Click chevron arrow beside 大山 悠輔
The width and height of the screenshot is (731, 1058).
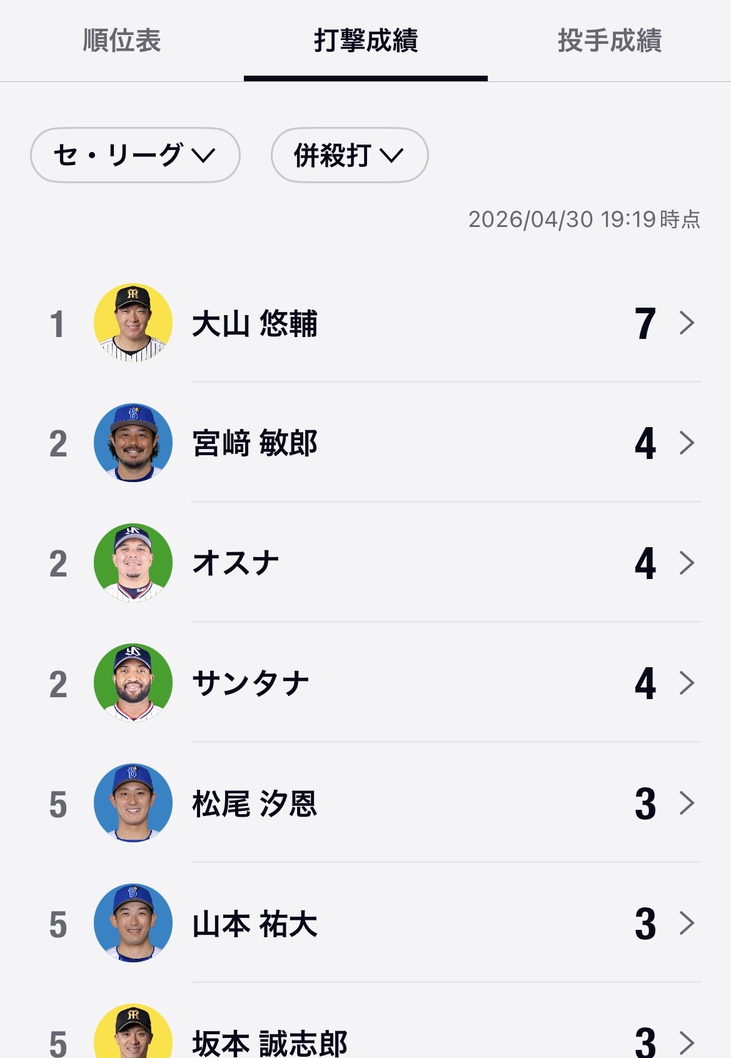tap(687, 323)
